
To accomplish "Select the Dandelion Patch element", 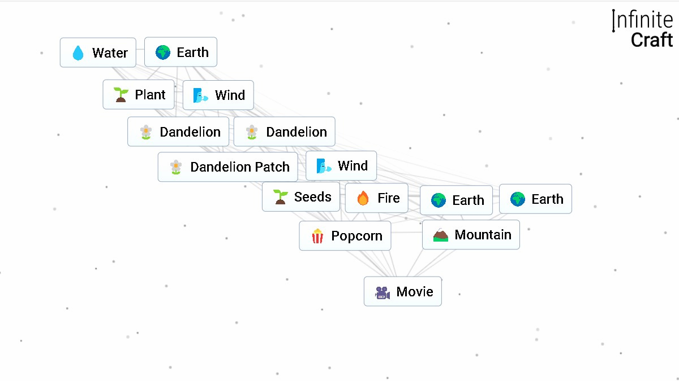I will pyautogui.click(x=227, y=167).
